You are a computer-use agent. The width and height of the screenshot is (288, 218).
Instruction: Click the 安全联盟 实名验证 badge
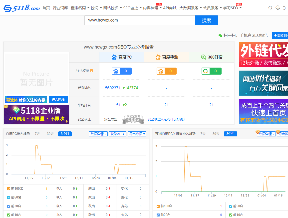tap(133, 119)
